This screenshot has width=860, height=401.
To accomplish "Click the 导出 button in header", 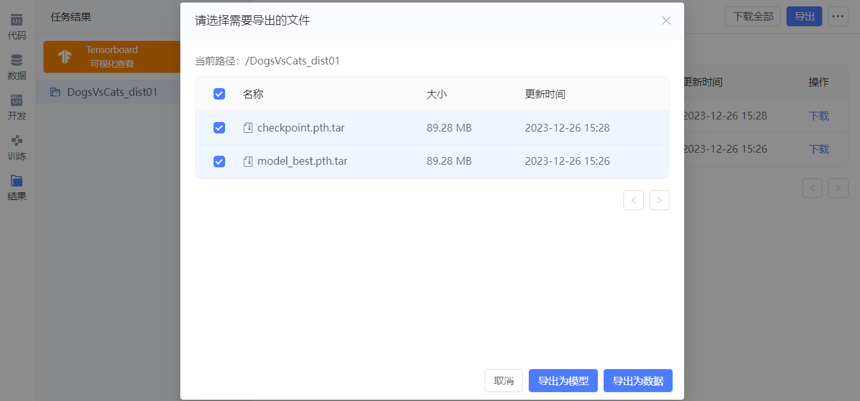I will tap(804, 17).
